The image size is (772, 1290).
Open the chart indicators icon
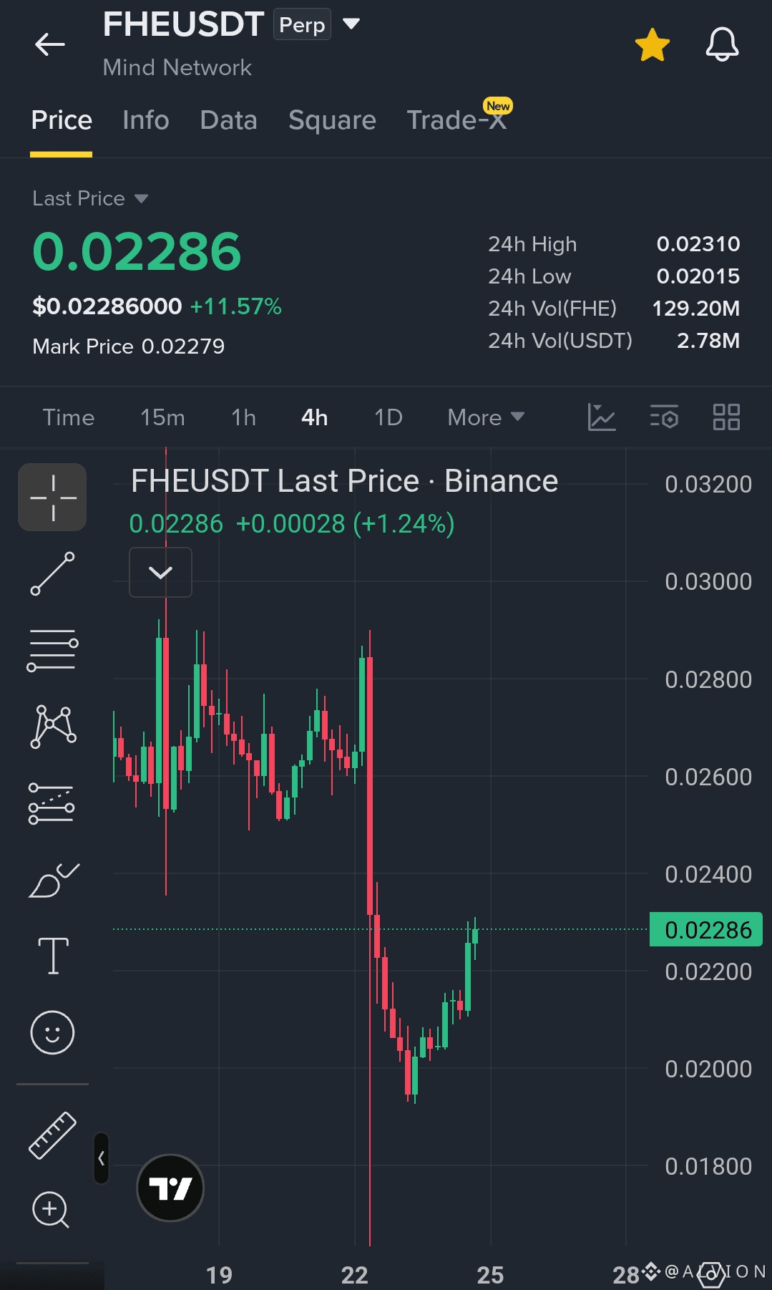[602, 417]
